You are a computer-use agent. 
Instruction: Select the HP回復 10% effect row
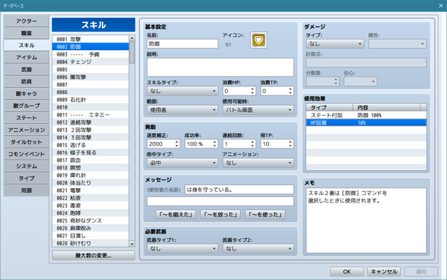coord(366,123)
